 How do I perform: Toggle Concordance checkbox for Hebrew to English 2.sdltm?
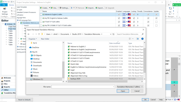pos(148,14)
